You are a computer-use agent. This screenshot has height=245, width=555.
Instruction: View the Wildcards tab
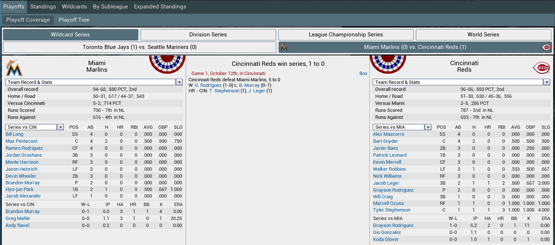(75, 7)
